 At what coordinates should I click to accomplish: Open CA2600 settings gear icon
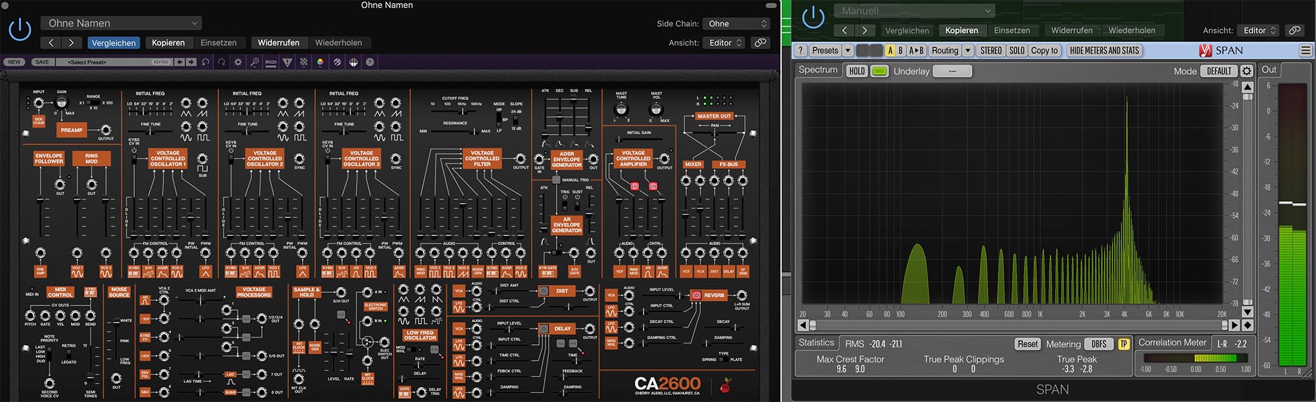tap(238, 62)
